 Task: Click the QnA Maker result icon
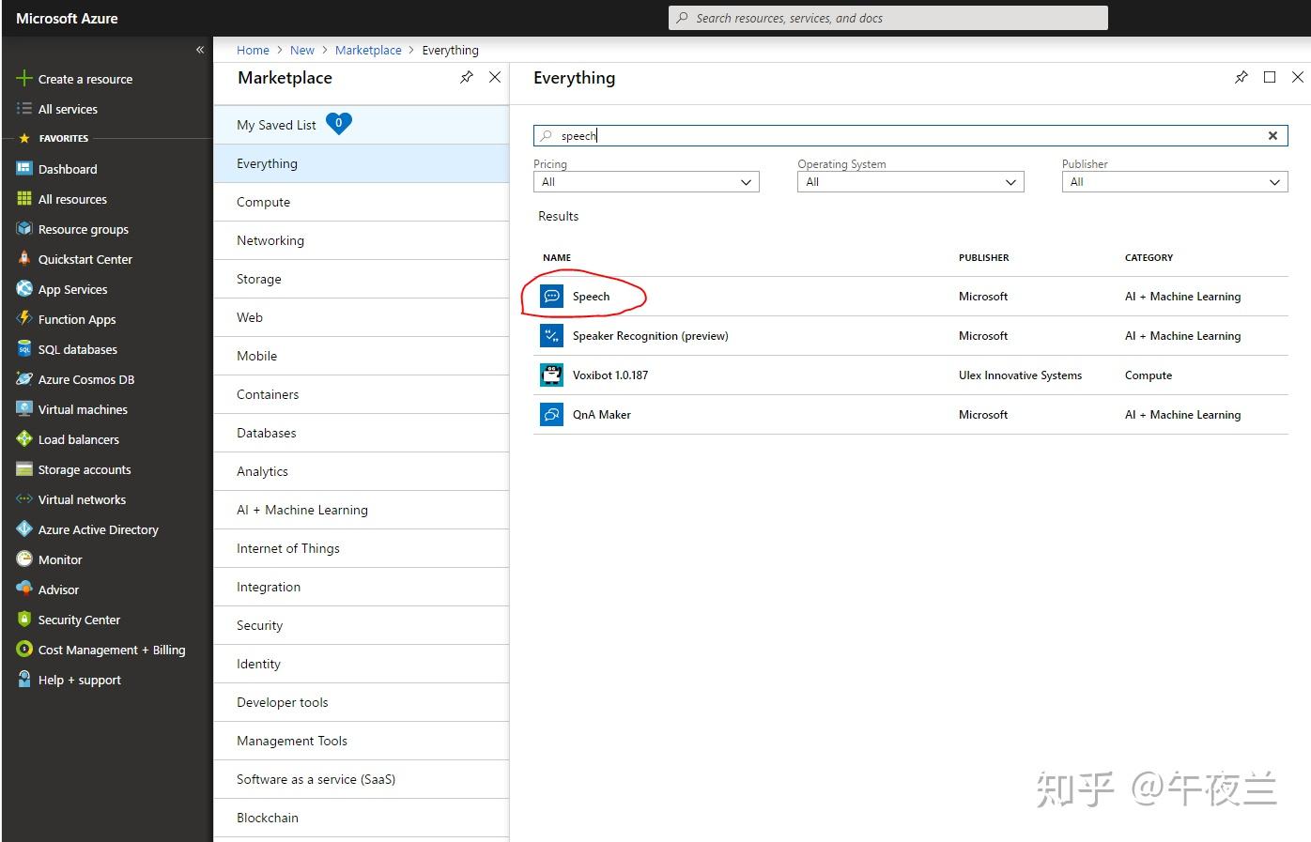551,415
